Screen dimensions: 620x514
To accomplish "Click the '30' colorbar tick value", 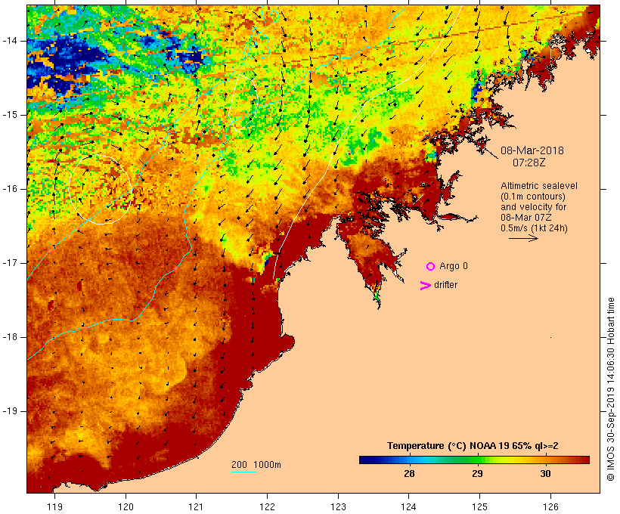I will coord(545,474).
